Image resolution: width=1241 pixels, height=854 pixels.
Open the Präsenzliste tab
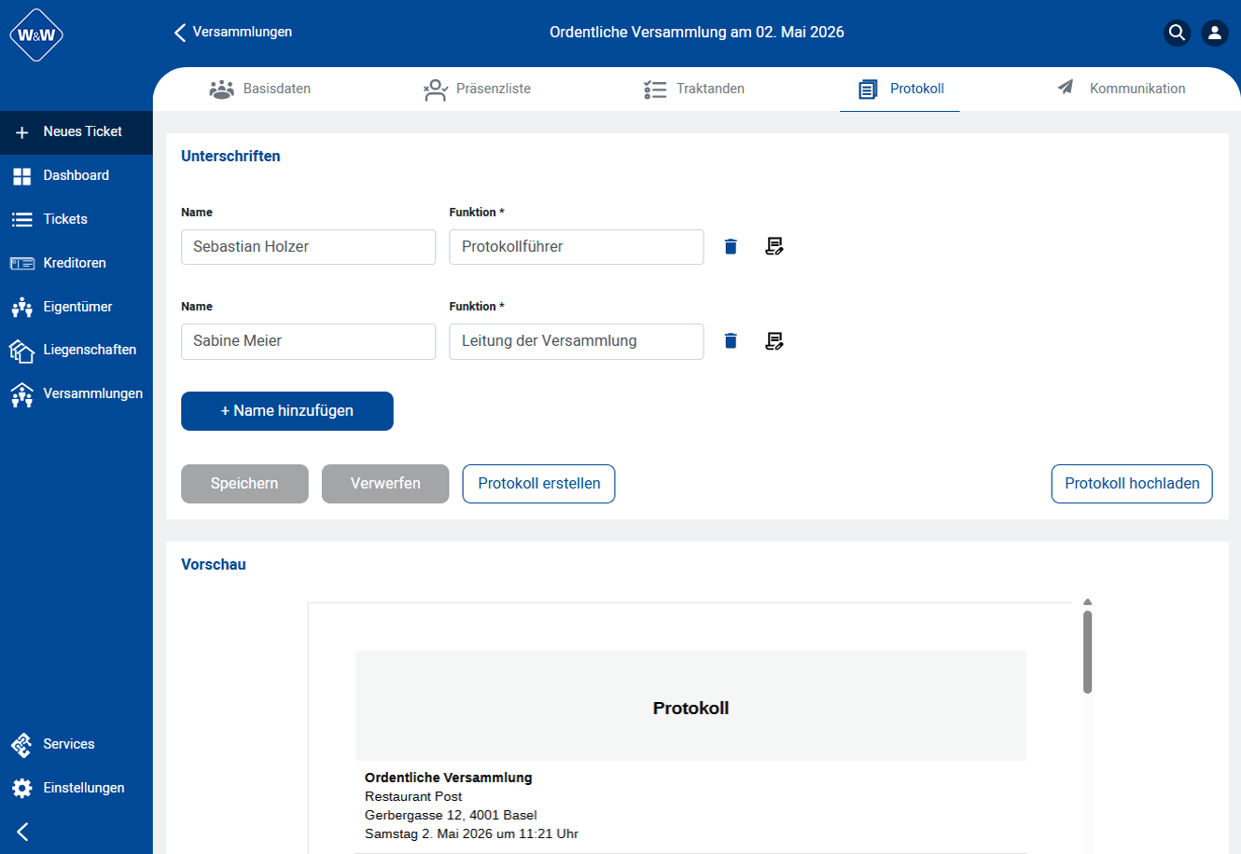[477, 90]
